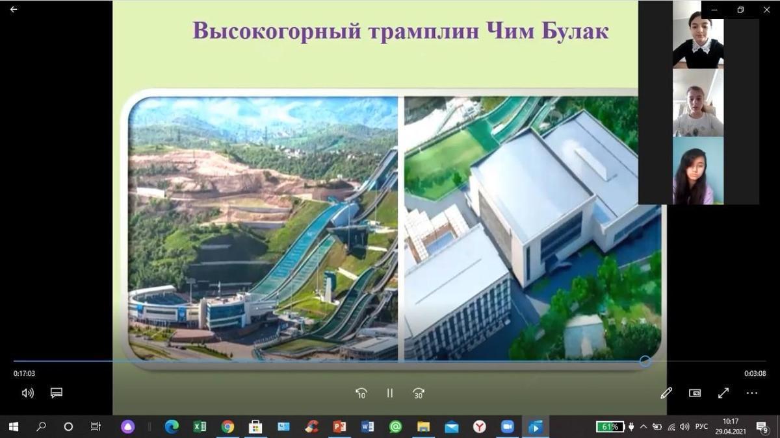The width and height of the screenshot is (780, 438).
Task: Skip forward 30 seconds
Action: pyautogui.click(x=419, y=393)
